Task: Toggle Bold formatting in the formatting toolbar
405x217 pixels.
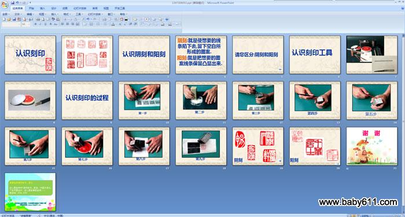Action: pos(36,24)
